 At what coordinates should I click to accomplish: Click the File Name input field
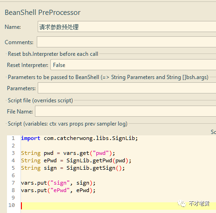(x=126, y=111)
